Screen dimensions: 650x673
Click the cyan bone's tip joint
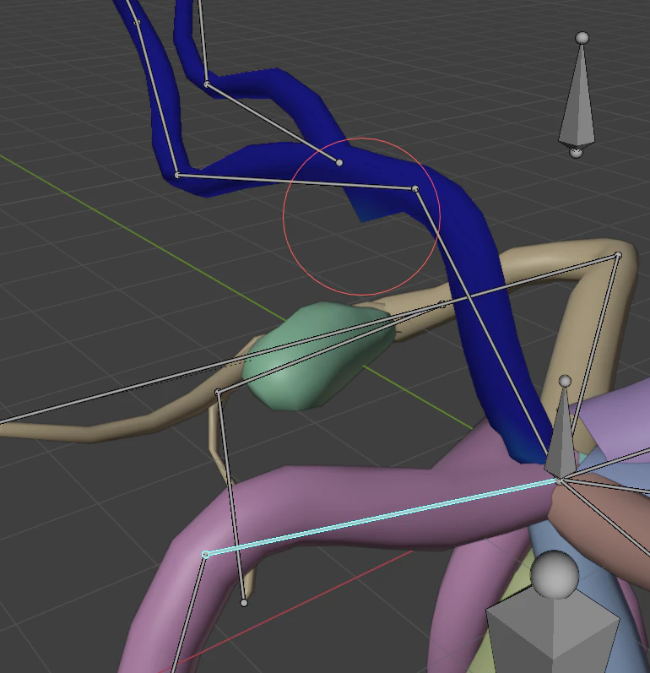[x=205, y=555]
